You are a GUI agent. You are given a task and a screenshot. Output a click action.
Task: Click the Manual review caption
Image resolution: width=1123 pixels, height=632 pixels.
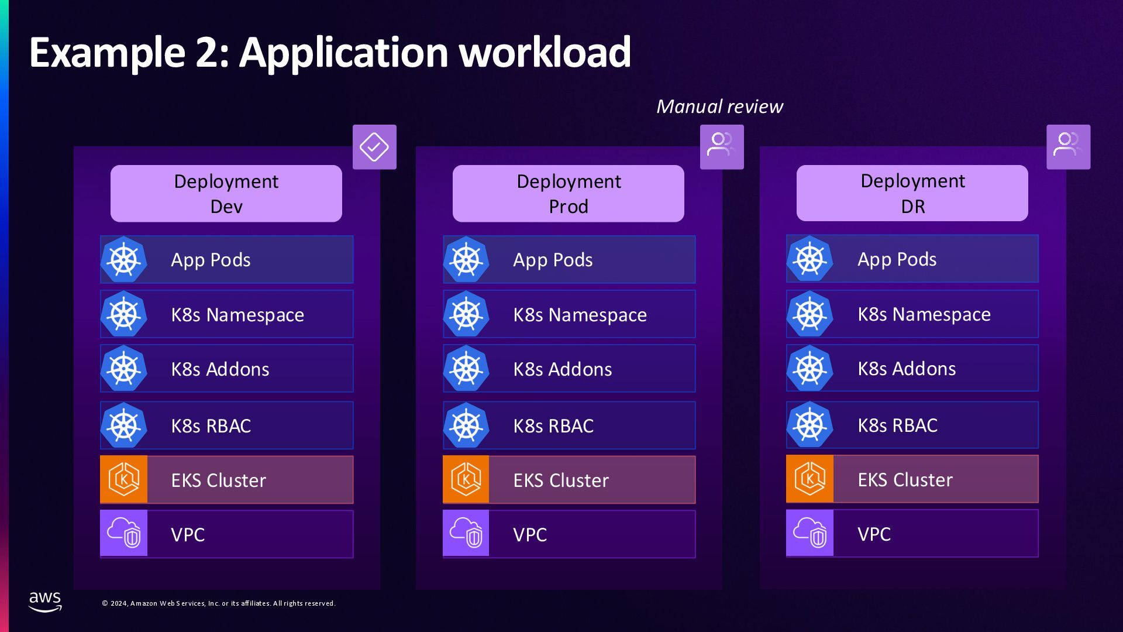click(x=719, y=107)
